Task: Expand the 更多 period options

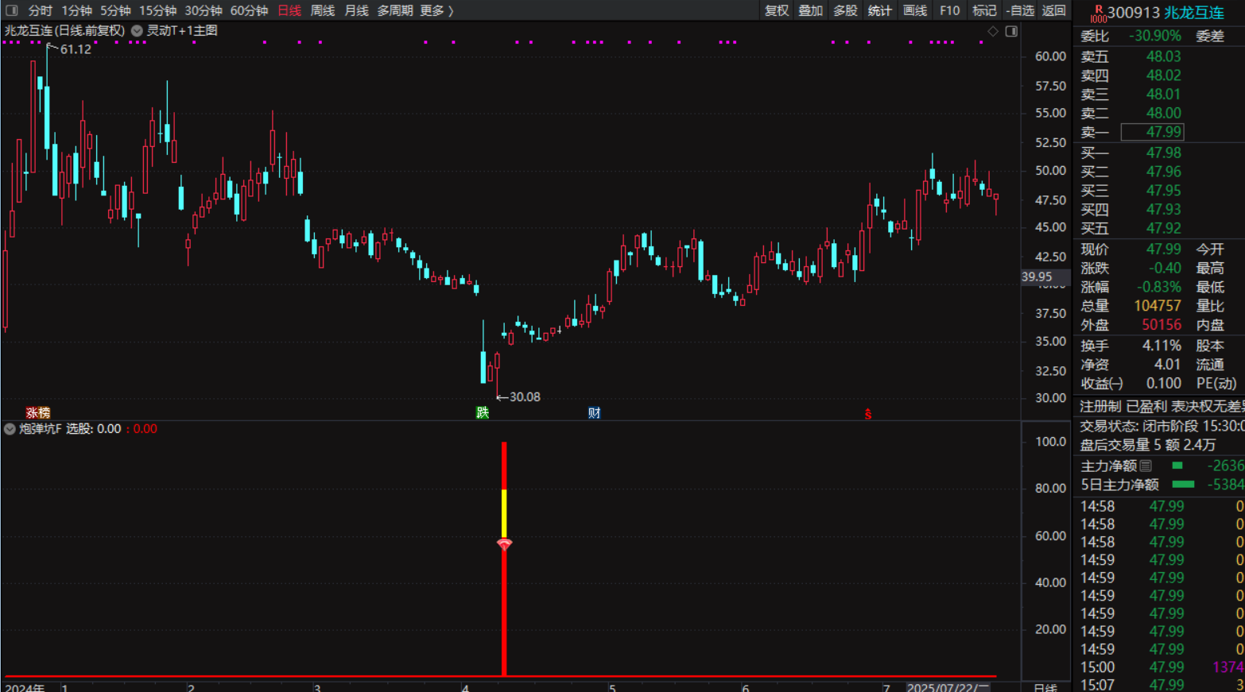Action: (x=436, y=10)
